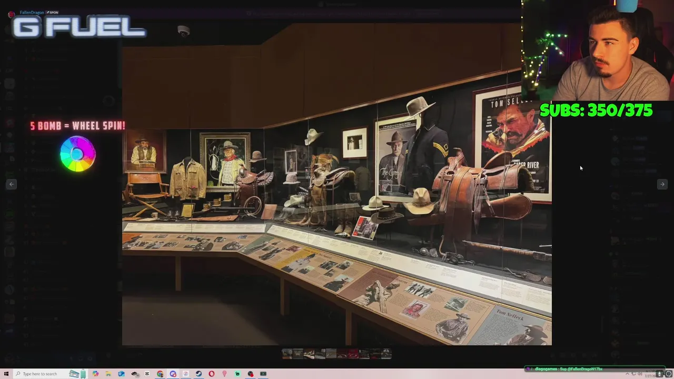674x379 pixels.
Task: Select the first thumbnail in the image strip
Action: click(287, 354)
